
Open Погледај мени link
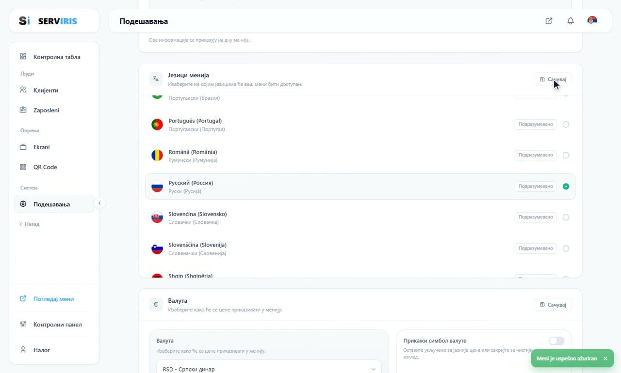point(54,299)
